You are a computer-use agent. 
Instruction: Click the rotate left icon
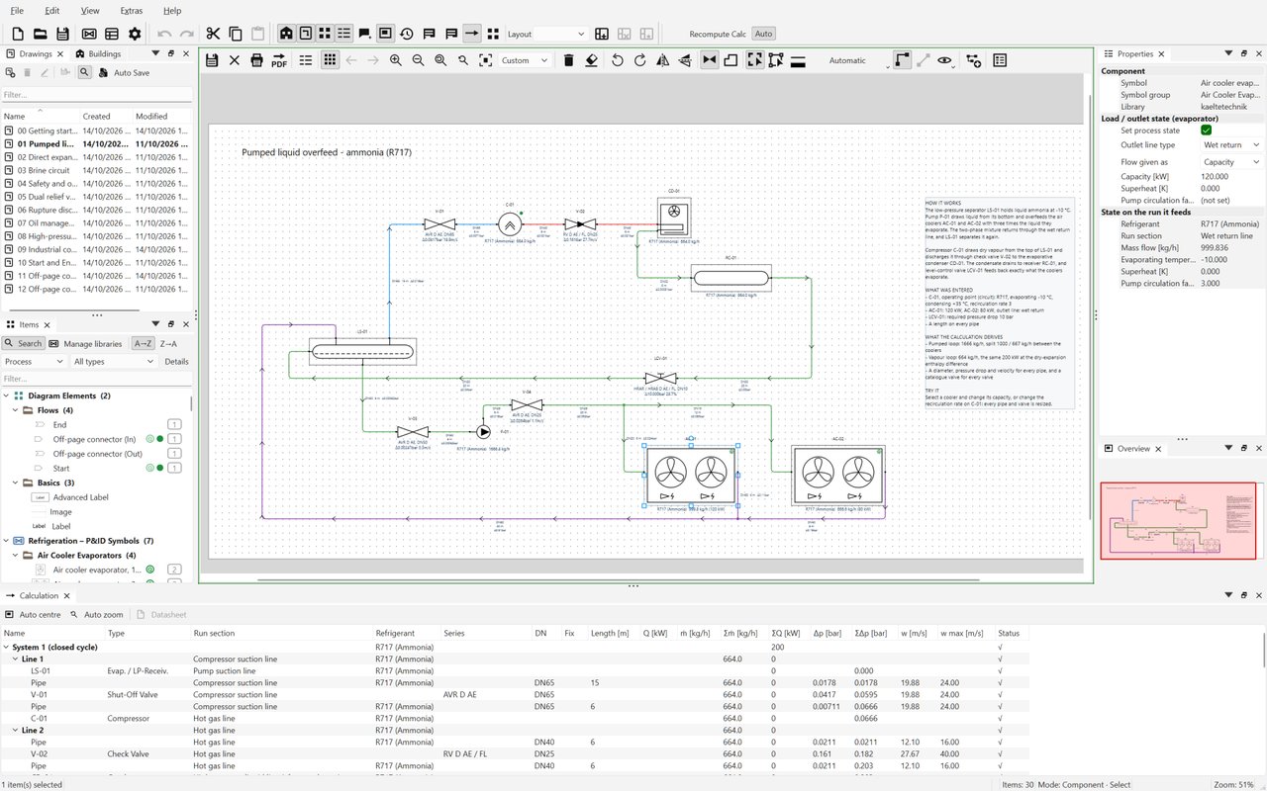click(618, 60)
